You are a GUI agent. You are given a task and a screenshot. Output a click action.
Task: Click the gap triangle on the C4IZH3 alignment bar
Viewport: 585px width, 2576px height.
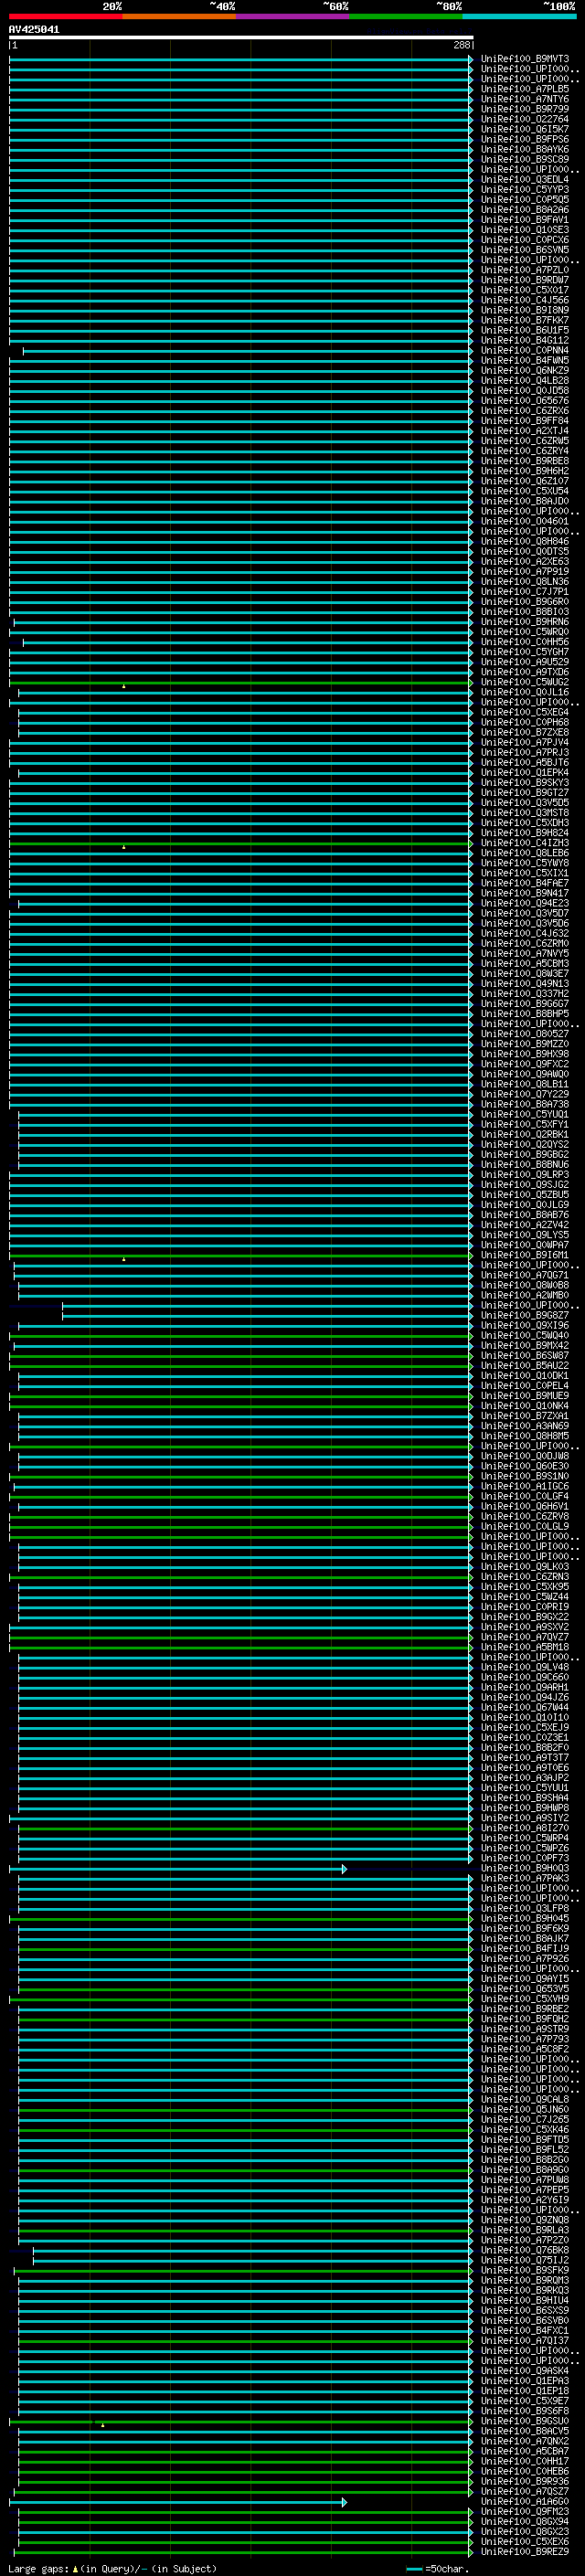[x=124, y=847]
